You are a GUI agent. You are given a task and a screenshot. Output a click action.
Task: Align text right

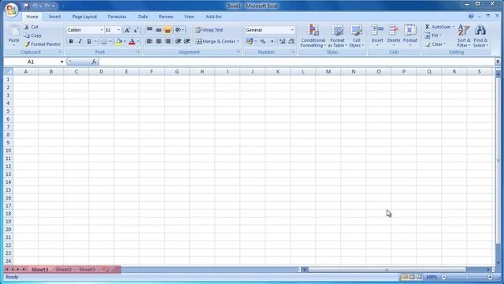(x=168, y=42)
